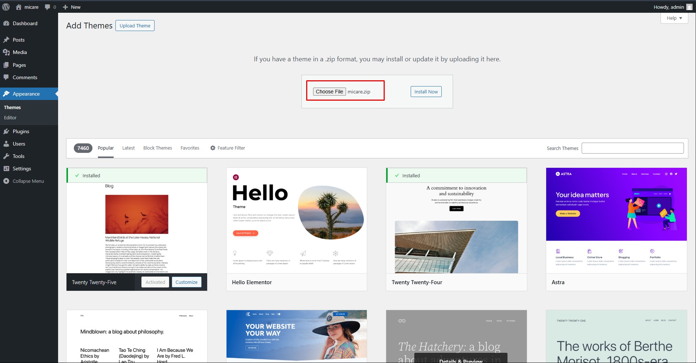Viewport: 696px width, 363px height.
Task: Click the Appearance paintbrush icon
Action: click(x=6, y=94)
